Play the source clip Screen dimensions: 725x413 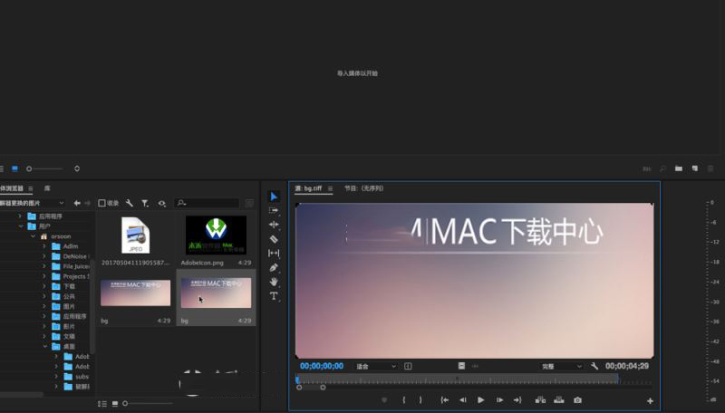coord(481,400)
